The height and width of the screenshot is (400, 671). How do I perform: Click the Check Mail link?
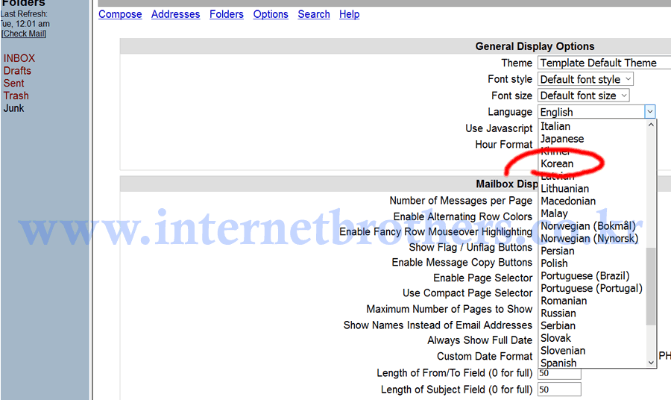(x=24, y=34)
